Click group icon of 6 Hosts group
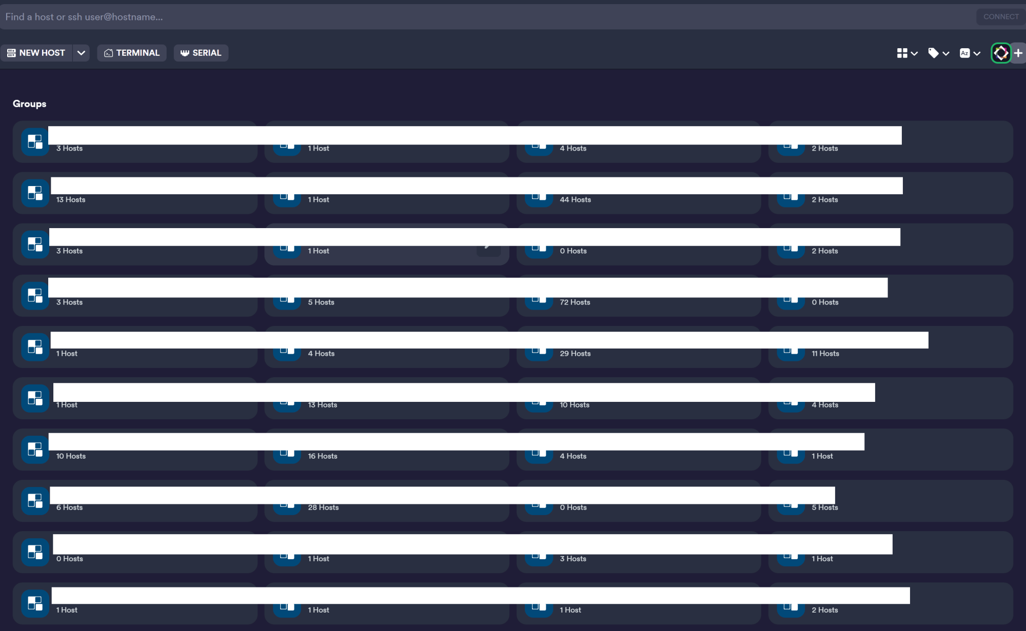The image size is (1026, 631). coord(35,501)
